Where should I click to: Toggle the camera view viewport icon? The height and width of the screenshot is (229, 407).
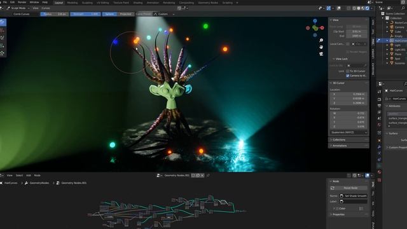point(321,53)
